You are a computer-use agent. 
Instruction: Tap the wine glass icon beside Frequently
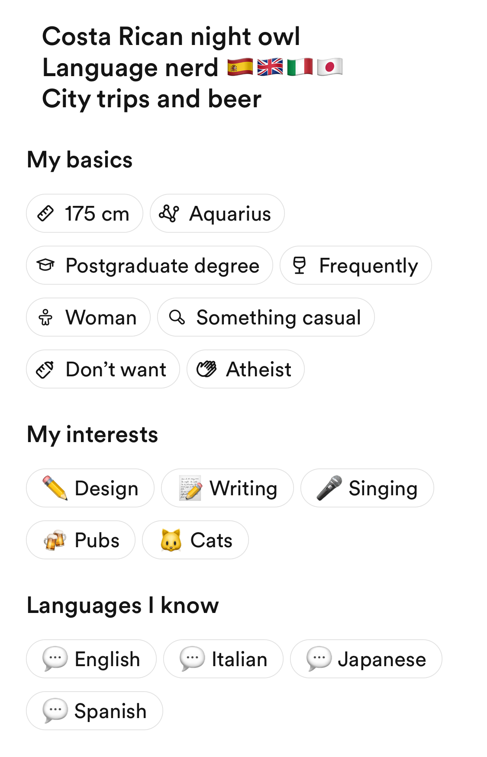(299, 265)
